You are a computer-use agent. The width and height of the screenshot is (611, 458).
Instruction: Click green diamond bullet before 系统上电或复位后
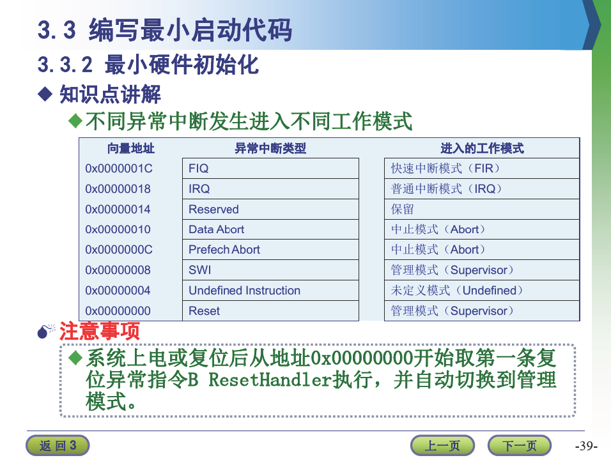[x=75, y=358]
